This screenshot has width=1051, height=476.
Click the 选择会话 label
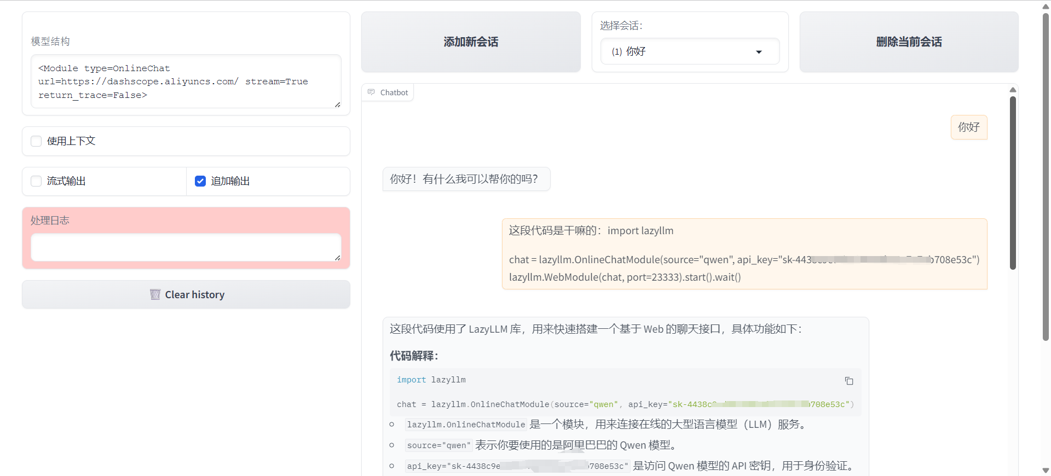(x=621, y=26)
